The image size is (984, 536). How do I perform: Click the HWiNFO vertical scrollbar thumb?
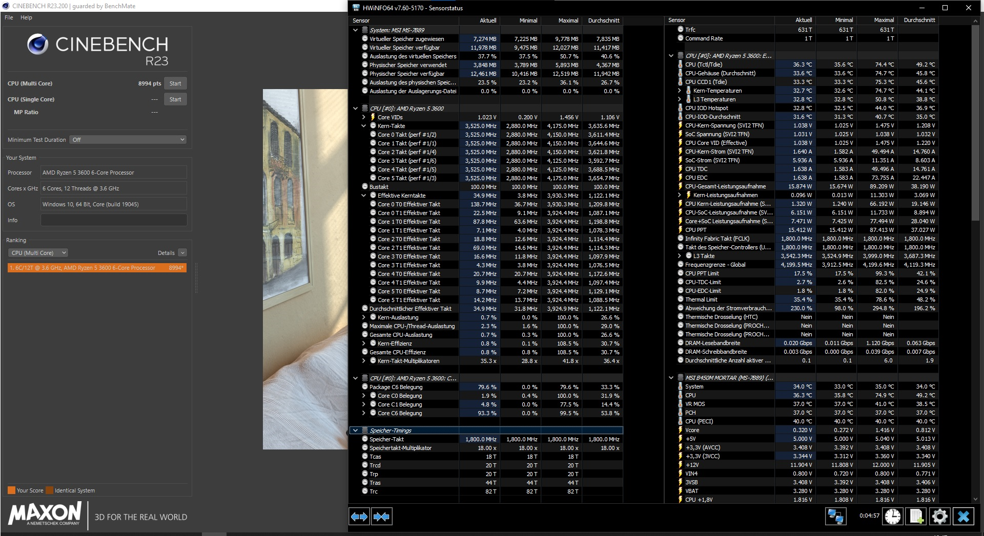pyautogui.click(x=975, y=123)
